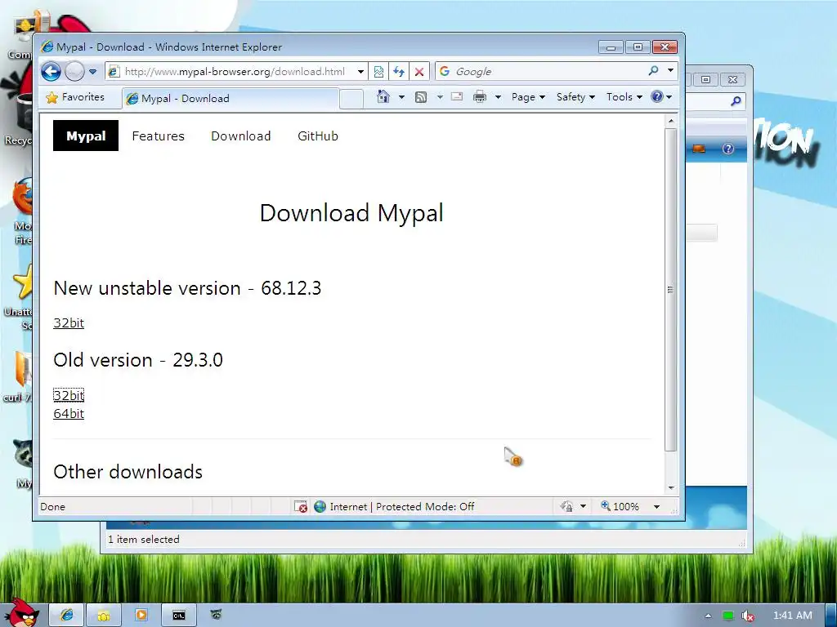Click Internet Protected Mode zone status
This screenshot has height=627, width=837.
394,506
